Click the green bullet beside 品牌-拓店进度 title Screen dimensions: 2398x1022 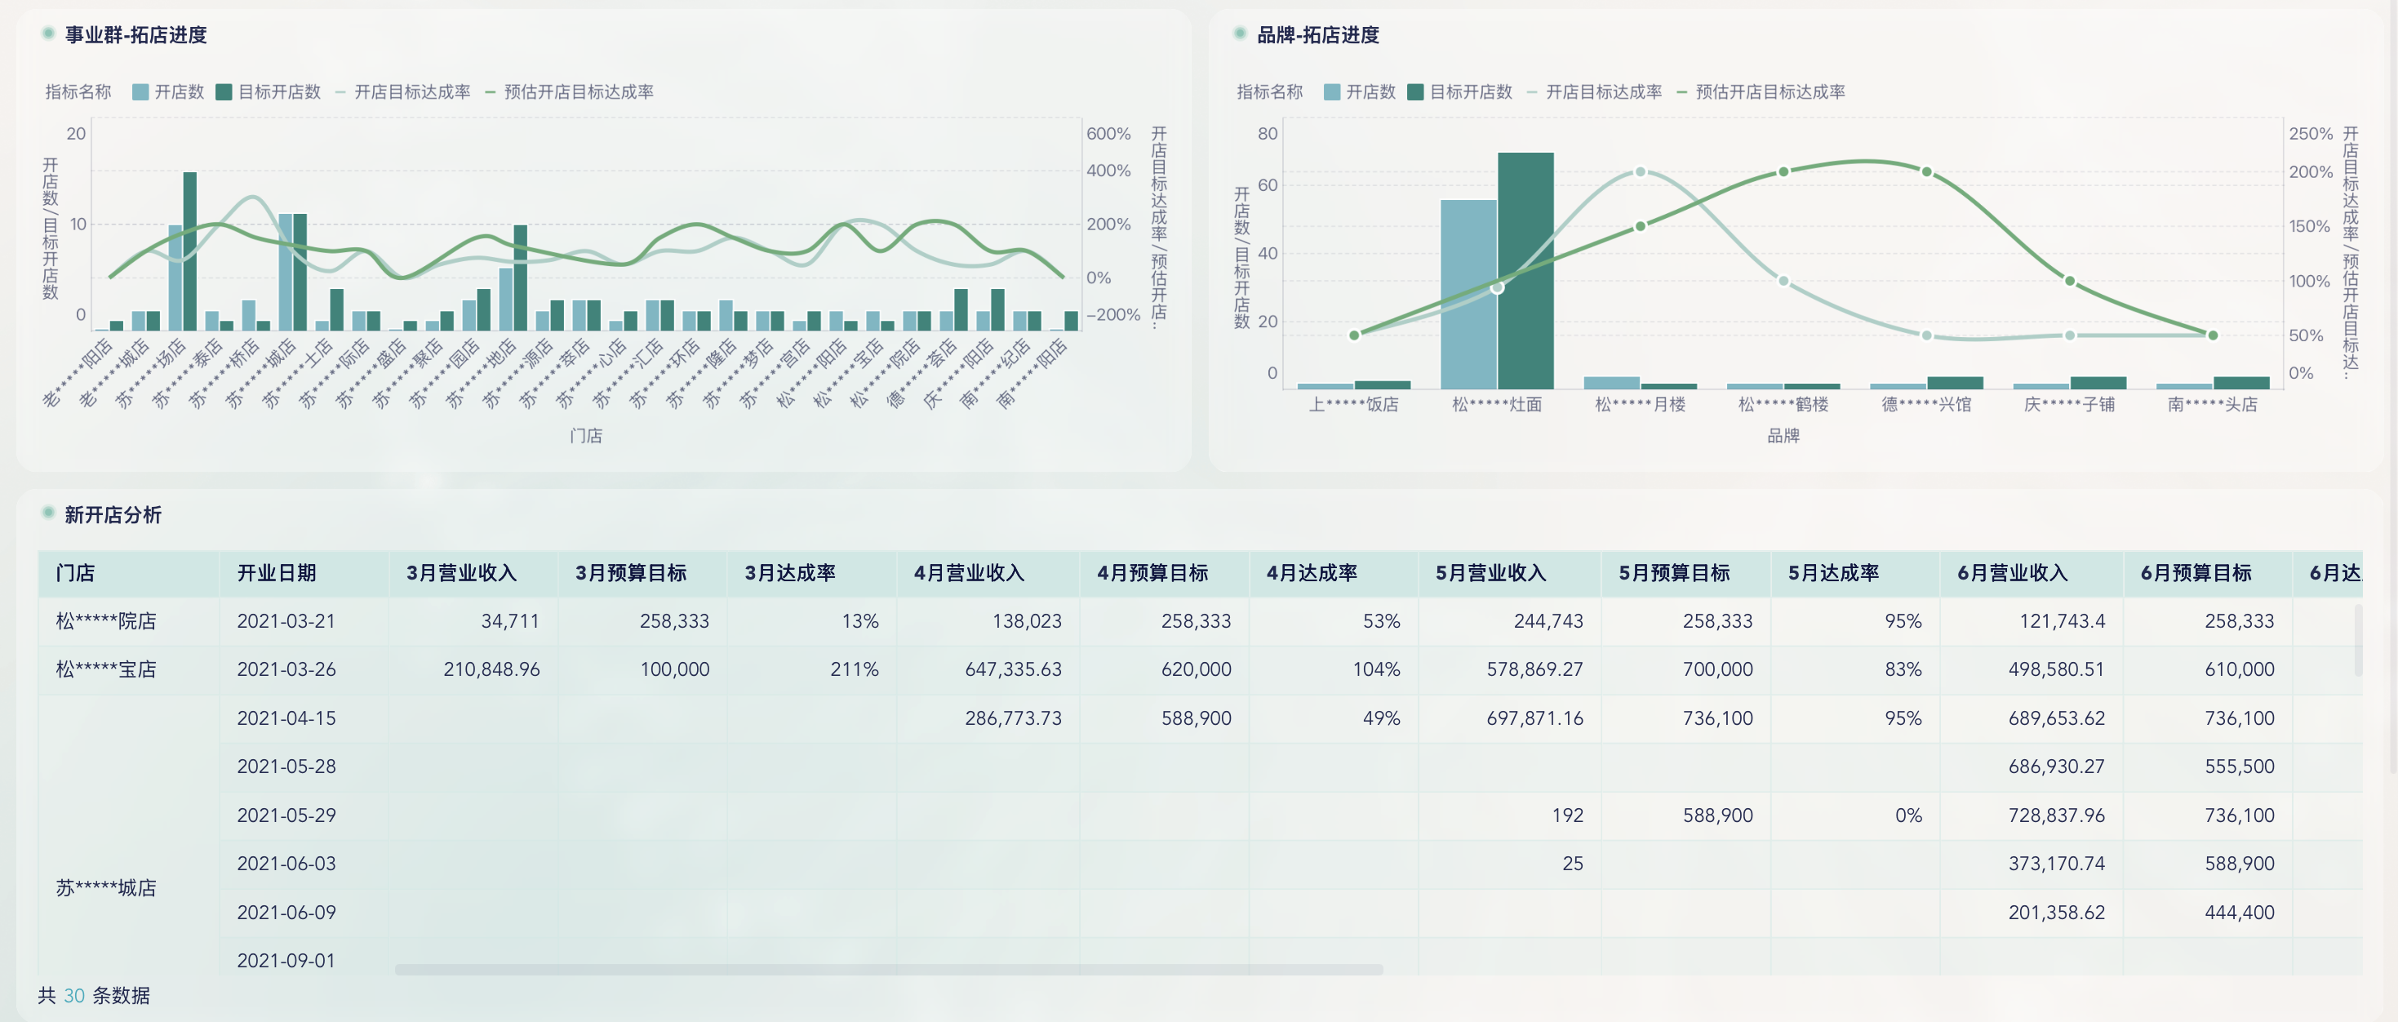[x=1240, y=33]
